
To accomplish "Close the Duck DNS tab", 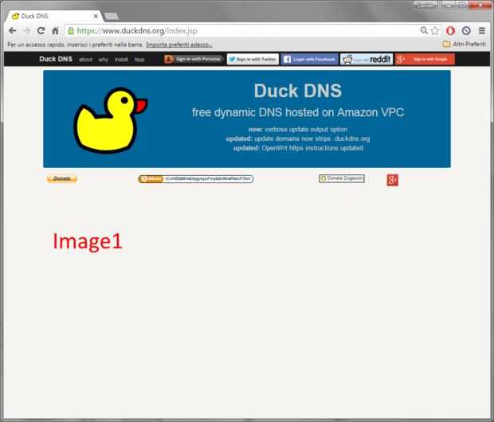I will (96, 16).
